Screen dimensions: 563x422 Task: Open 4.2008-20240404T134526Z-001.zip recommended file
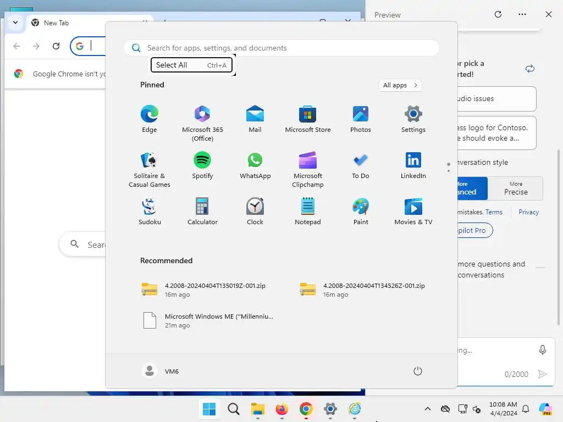[363, 290]
